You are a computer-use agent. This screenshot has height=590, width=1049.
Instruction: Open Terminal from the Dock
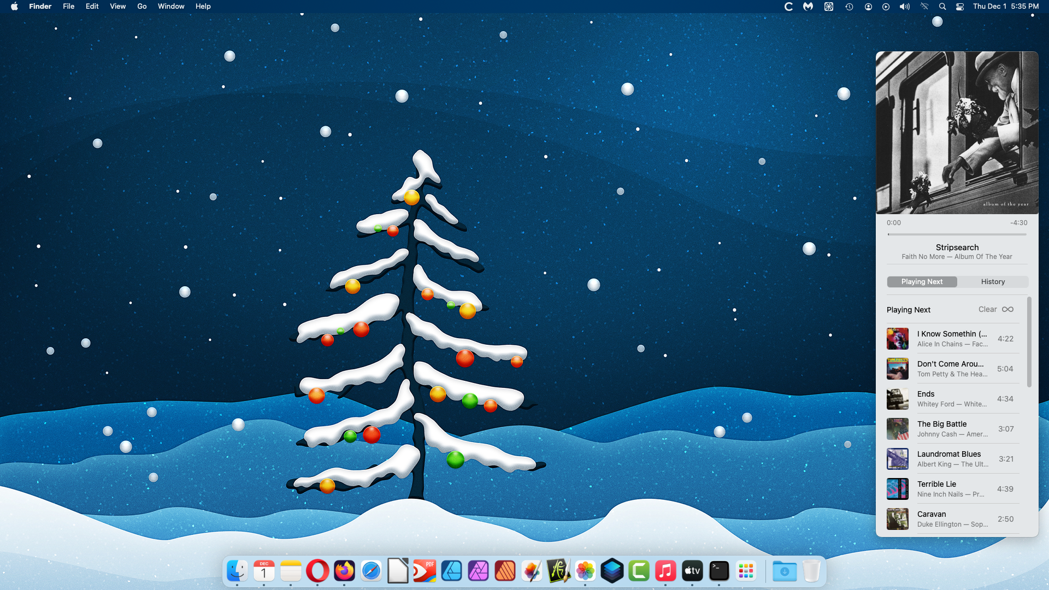[718, 571]
